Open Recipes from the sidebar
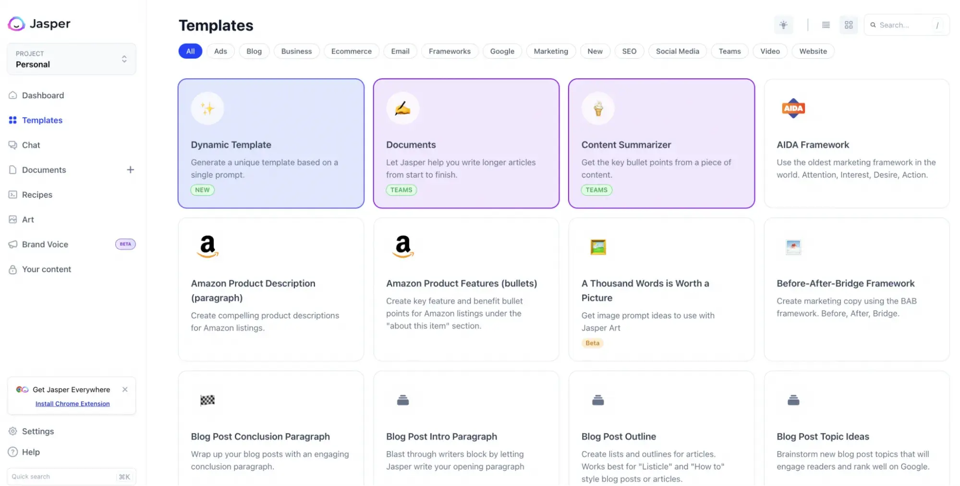 coord(37,195)
